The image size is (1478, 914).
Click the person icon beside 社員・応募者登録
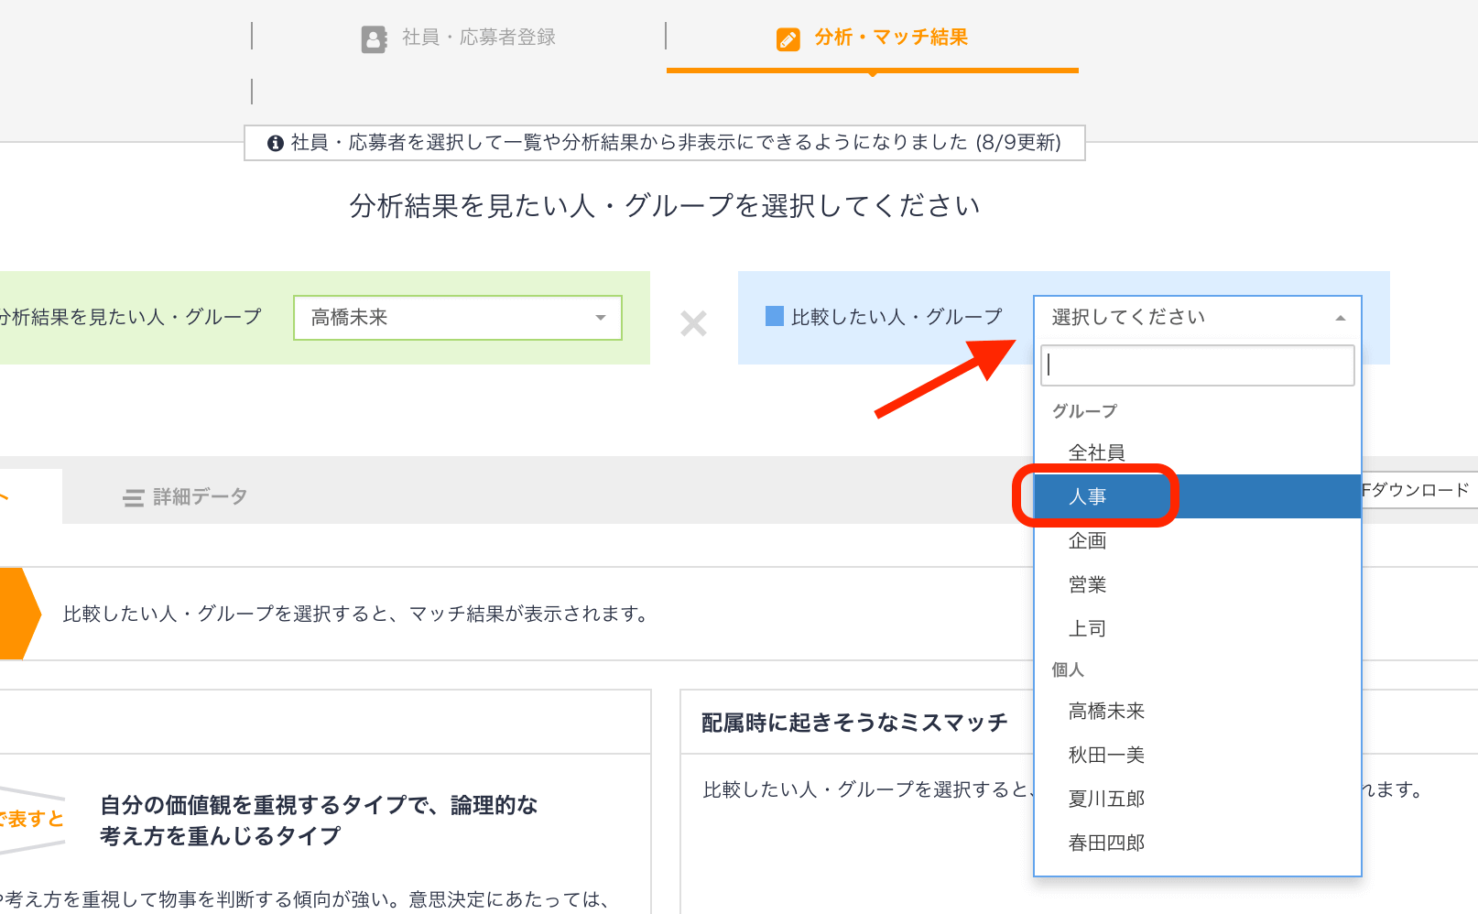(374, 38)
